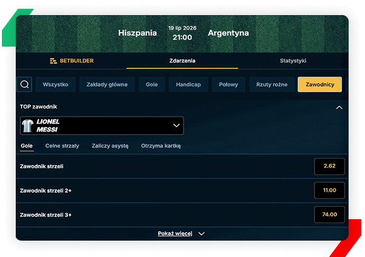Open the Lionel Messi player dropdown
Image resolution: width=365 pixels, height=257 pixels.
102,125
